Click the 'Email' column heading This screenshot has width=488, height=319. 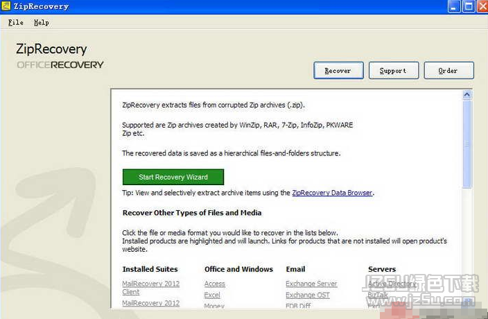(295, 269)
